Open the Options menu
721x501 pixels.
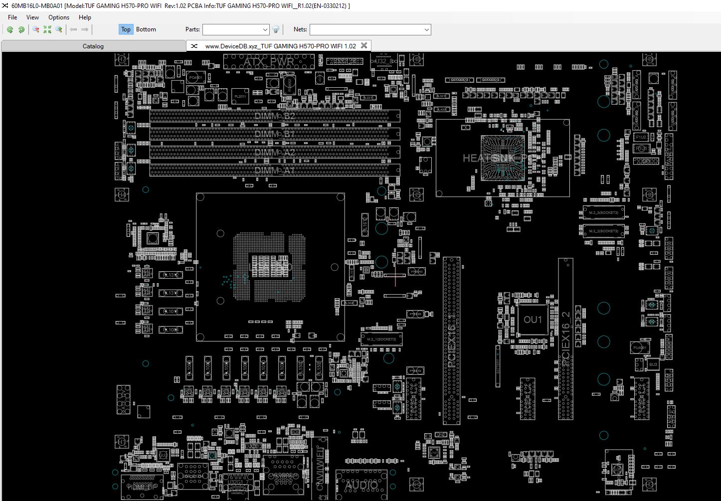[59, 17]
